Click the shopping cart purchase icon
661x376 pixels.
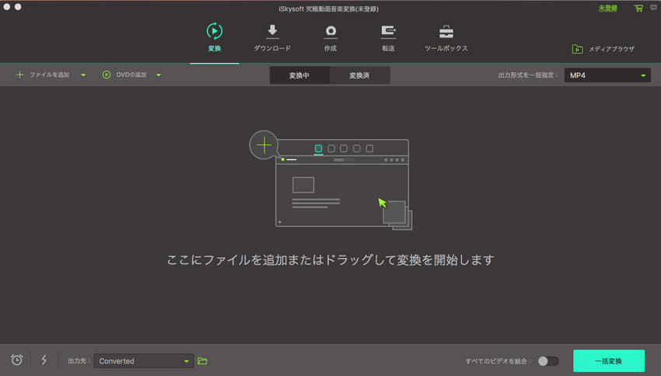point(638,8)
